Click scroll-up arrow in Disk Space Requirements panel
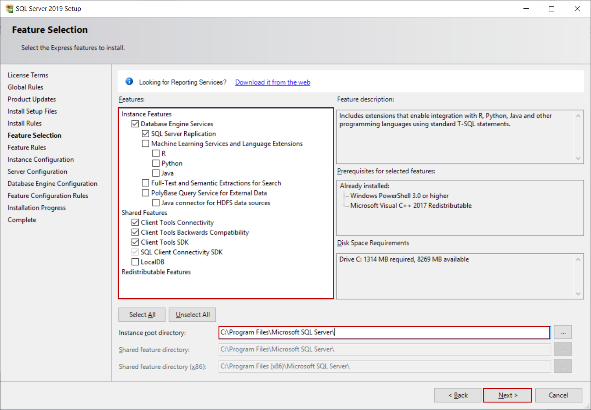The height and width of the screenshot is (410, 591). pos(578,259)
